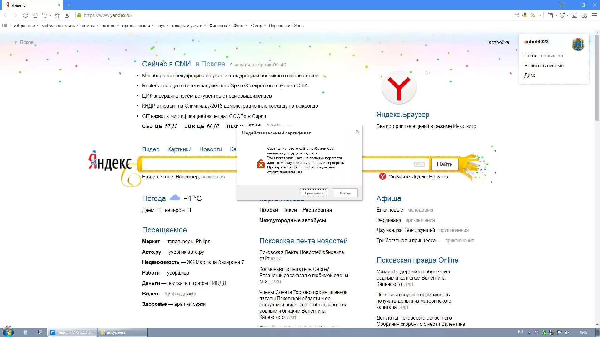Viewport: 600px width, 337px height.
Task: Open the Настройка link
Action: 497,42
